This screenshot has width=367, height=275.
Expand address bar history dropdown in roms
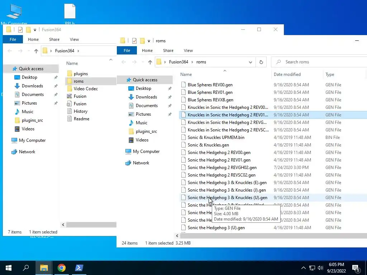pyautogui.click(x=251, y=62)
